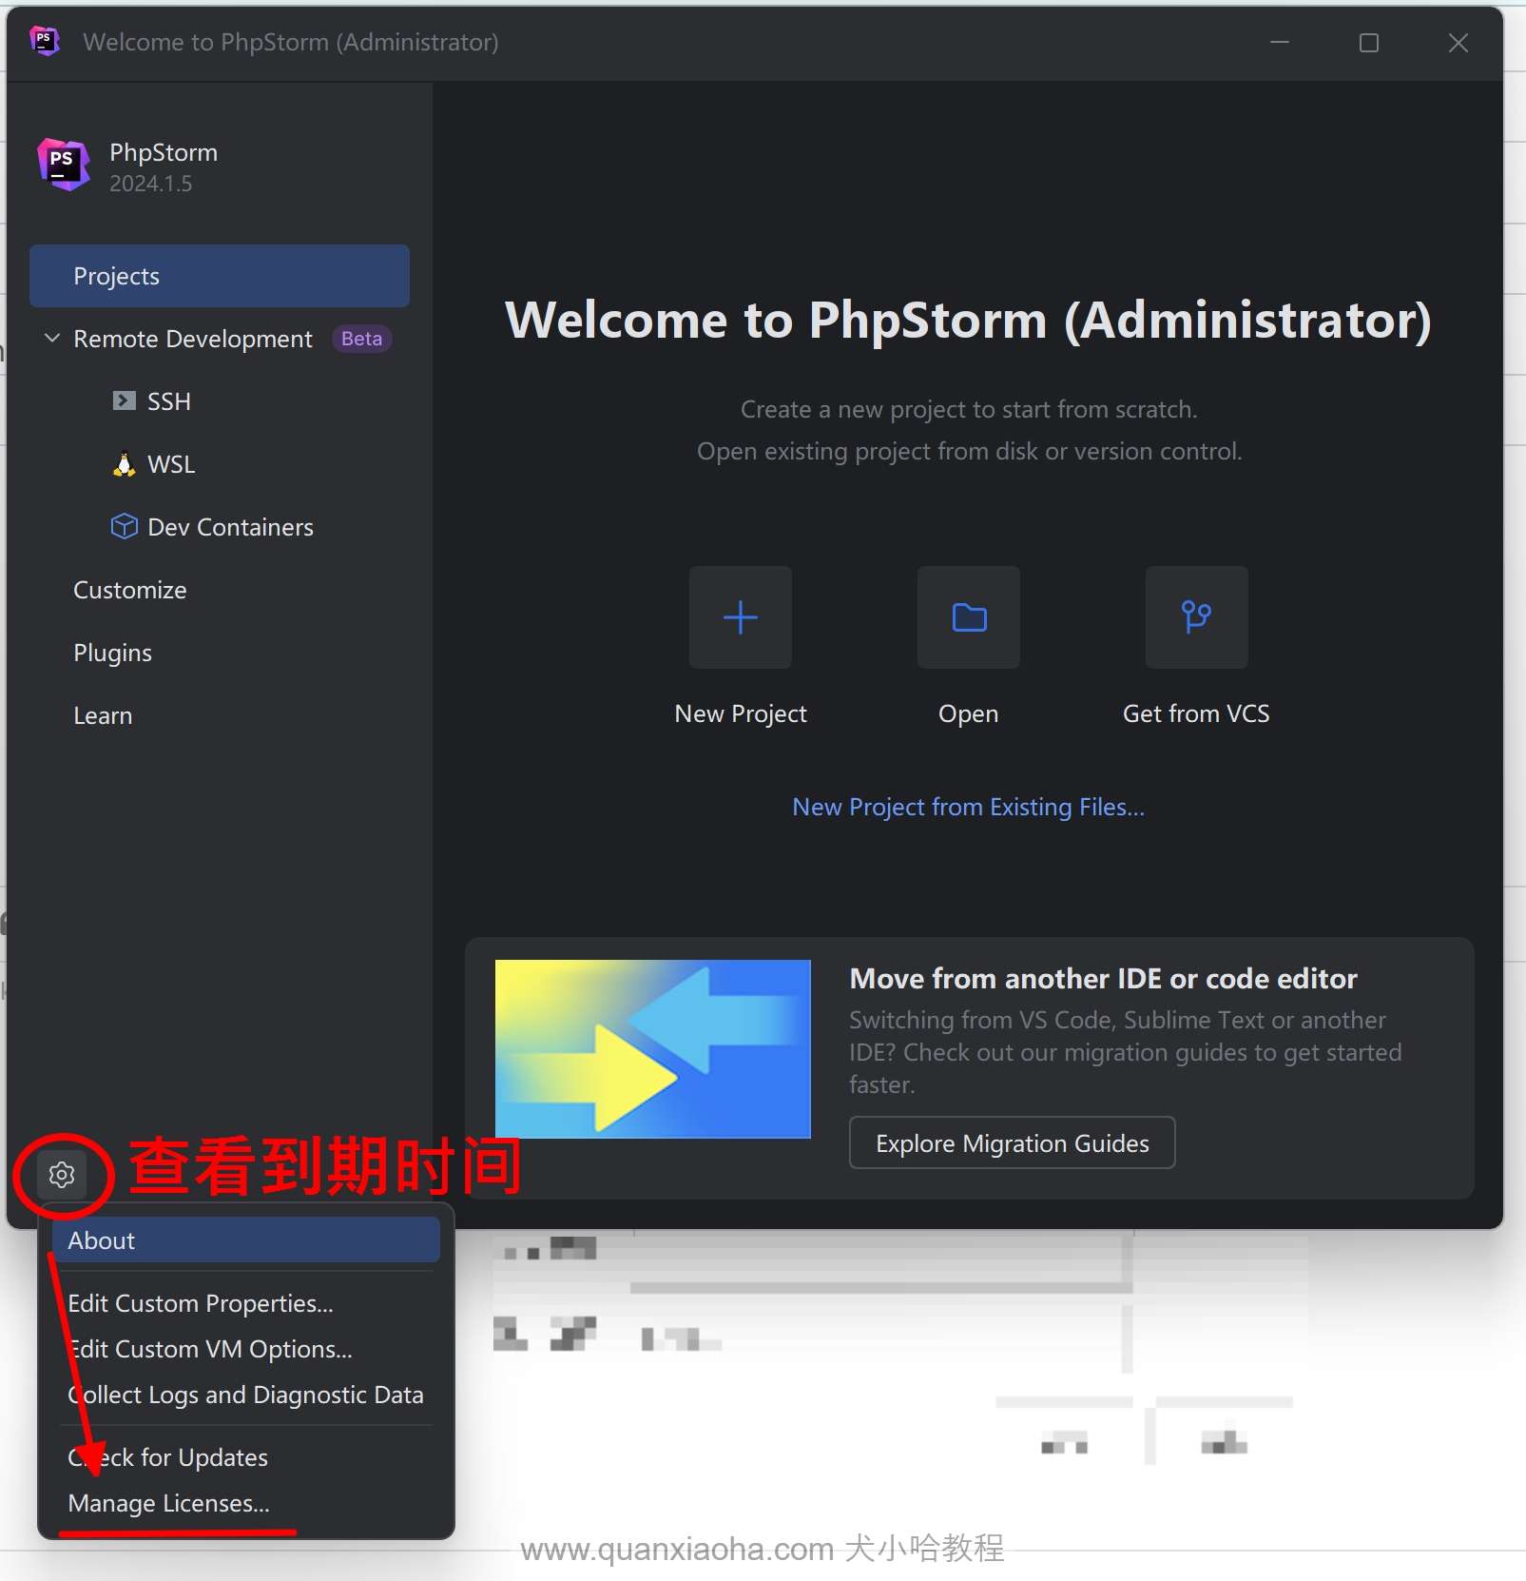Click New Project from Existing Files link

click(969, 807)
